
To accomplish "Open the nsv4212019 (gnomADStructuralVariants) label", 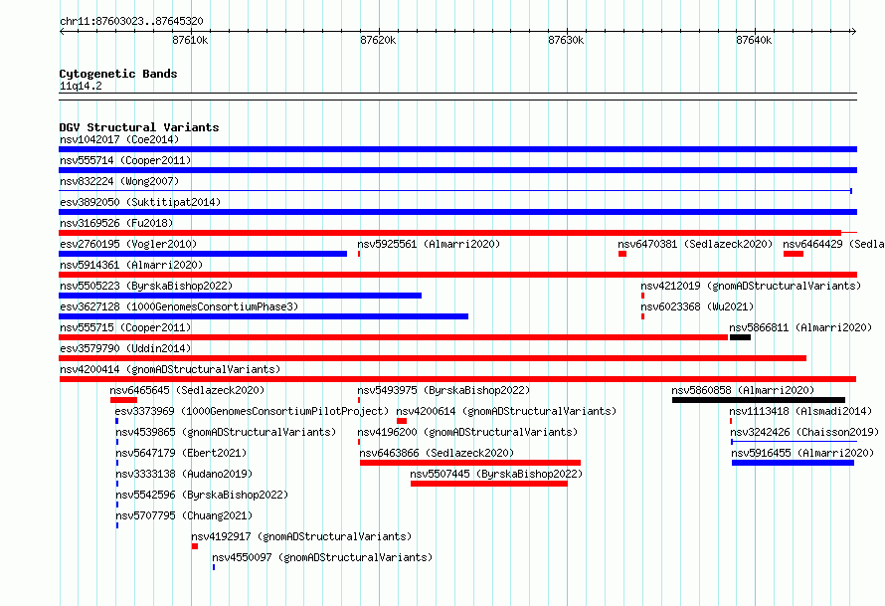I will [751, 286].
